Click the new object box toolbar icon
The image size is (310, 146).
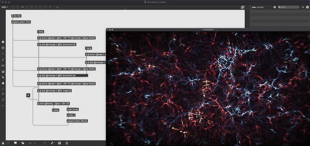click(13, 7)
